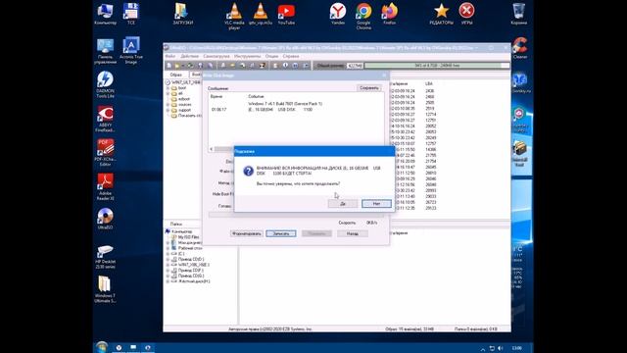Expand the efi folder in image tree
This screenshot has height=353, width=627.
(x=168, y=93)
